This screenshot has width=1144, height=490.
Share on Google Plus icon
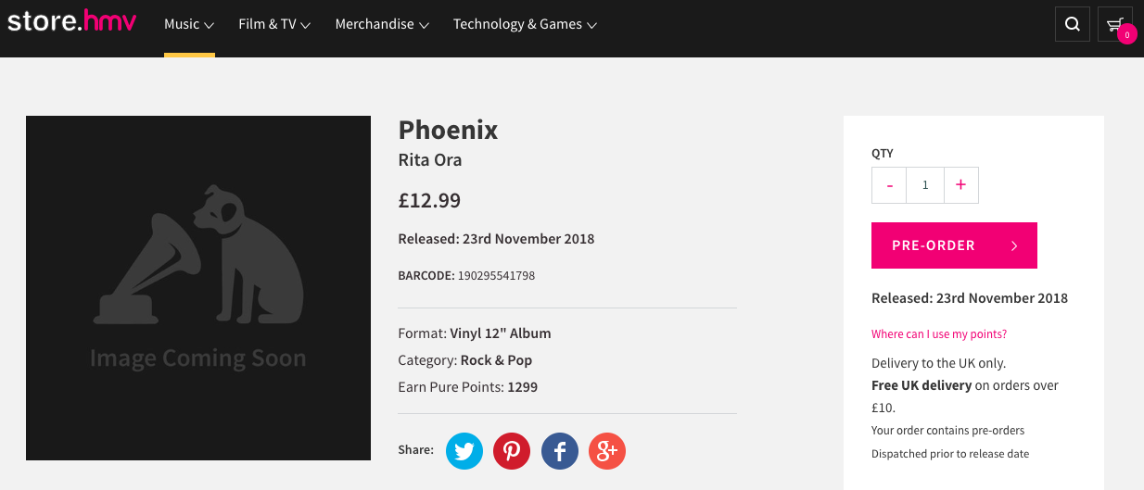(x=607, y=451)
